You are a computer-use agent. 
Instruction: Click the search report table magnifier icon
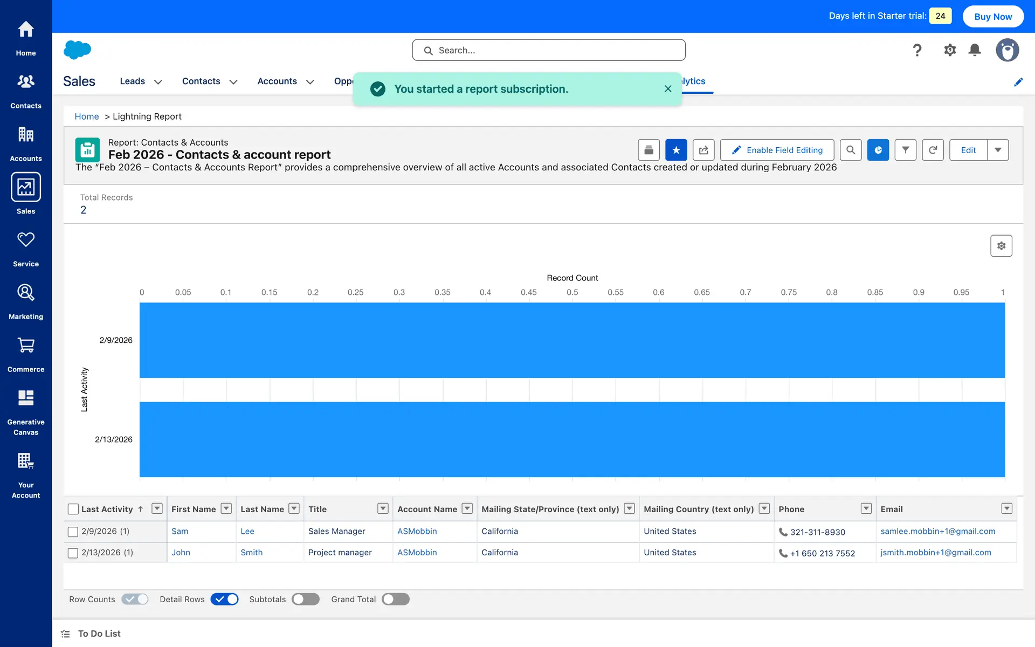tap(850, 150)
